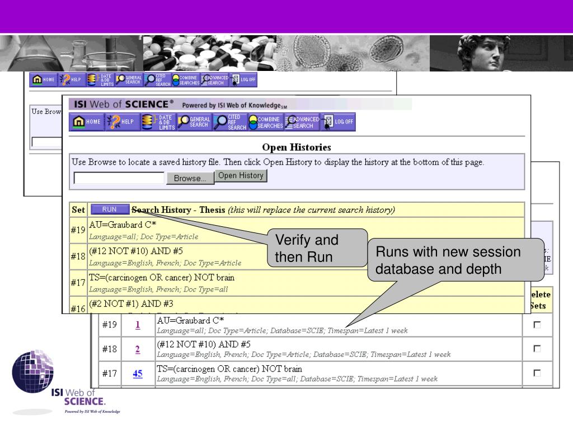Open results link 1 for set #19
573x429 pixels.
click(138, 325)
